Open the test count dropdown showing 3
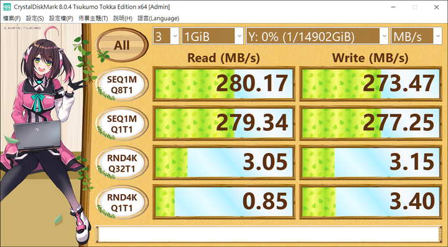Screen dimensions: 448x247 166,36
